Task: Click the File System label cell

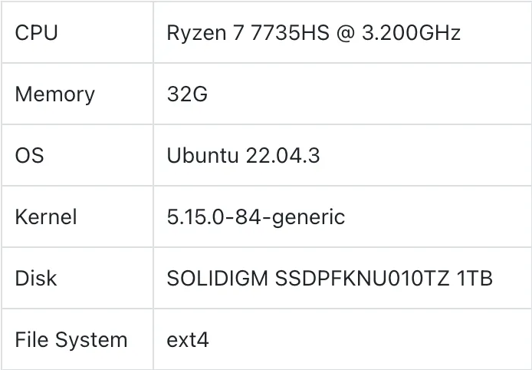Action: (77, 339)
